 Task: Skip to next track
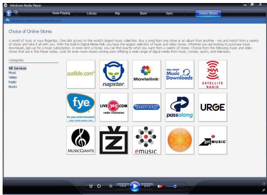[x=147, y=186]
